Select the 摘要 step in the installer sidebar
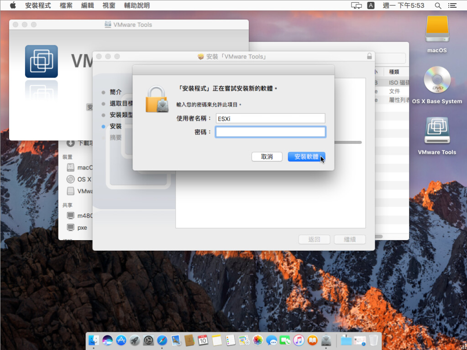The image size is (467, 350). (x=115, y=137)
